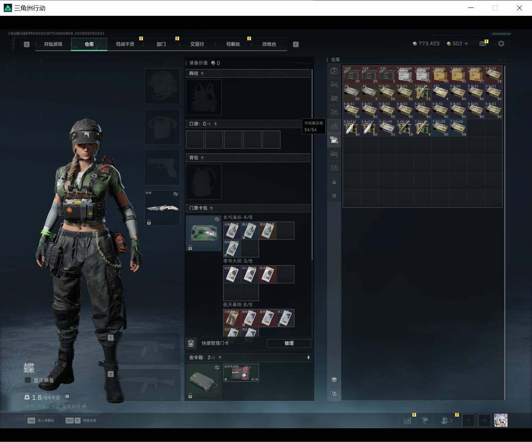Click the swap arrows on the keycard case
Image resolution: width=532 pixels, height=442 pixels.
[x=217, y=219]
